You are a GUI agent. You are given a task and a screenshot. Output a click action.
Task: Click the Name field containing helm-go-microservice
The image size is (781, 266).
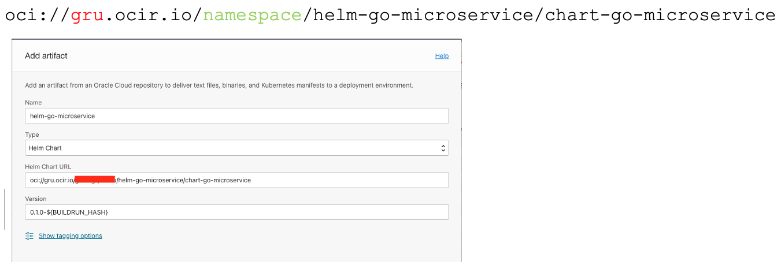pos(236,115)
